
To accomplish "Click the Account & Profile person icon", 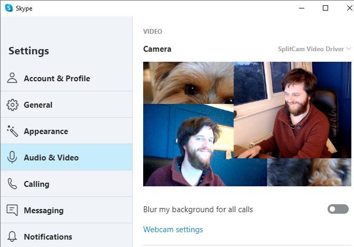I will click(12, 79).
